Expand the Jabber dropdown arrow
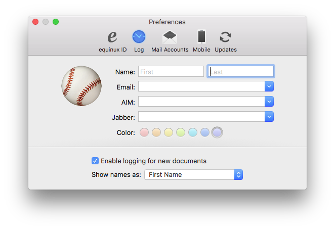This screenshot has width=335, height=230. pos(269,117)
